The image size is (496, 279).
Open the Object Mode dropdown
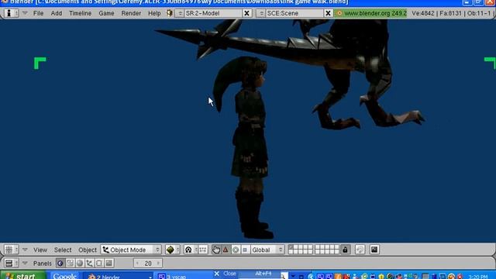coord(131,250)
